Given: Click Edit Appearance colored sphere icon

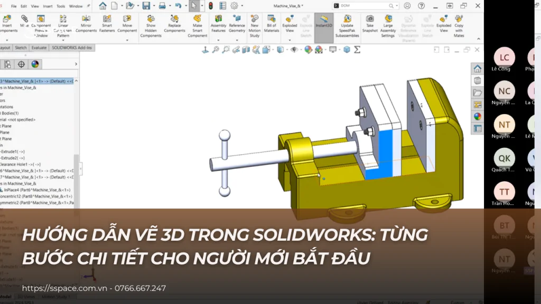Looking at the screenshot, I should pyautogui.click(x=308, y=50).
